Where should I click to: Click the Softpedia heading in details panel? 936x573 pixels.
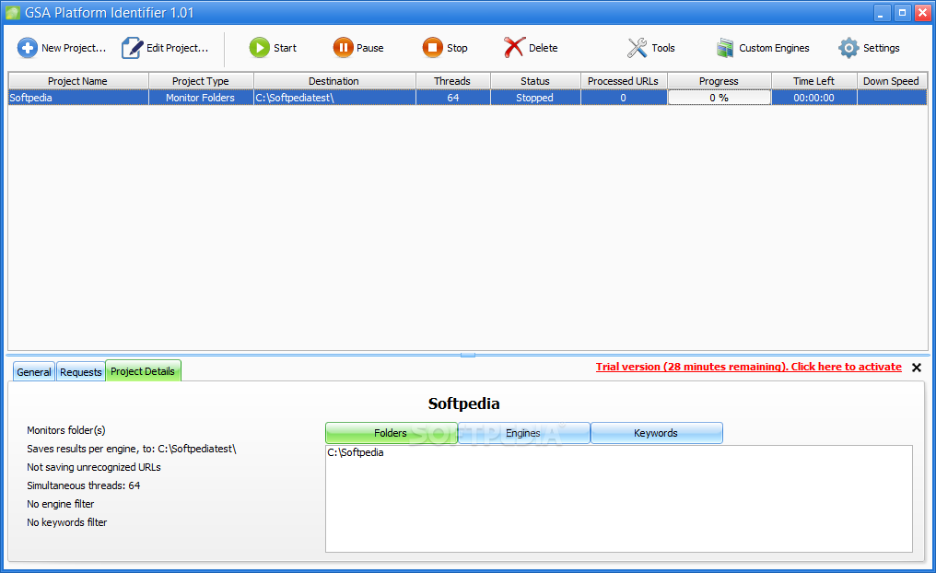click(x=463, y=403)
